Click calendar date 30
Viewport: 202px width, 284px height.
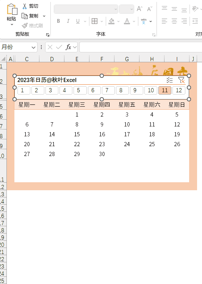point(102,154)
